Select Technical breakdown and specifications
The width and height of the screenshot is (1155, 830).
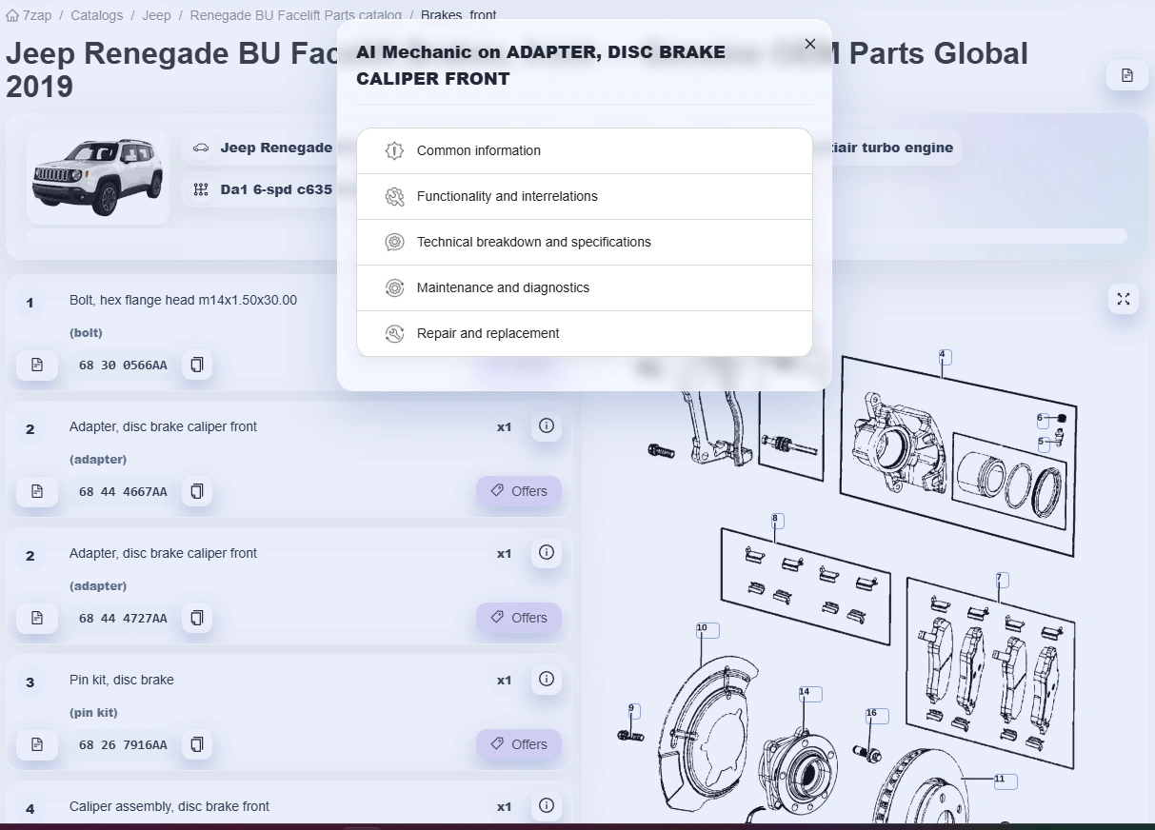tap(585, 242)
